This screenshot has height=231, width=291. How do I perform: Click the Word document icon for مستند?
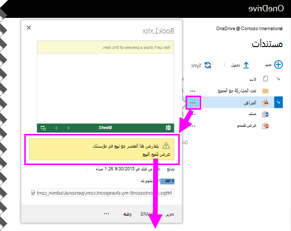coord(265,114)
